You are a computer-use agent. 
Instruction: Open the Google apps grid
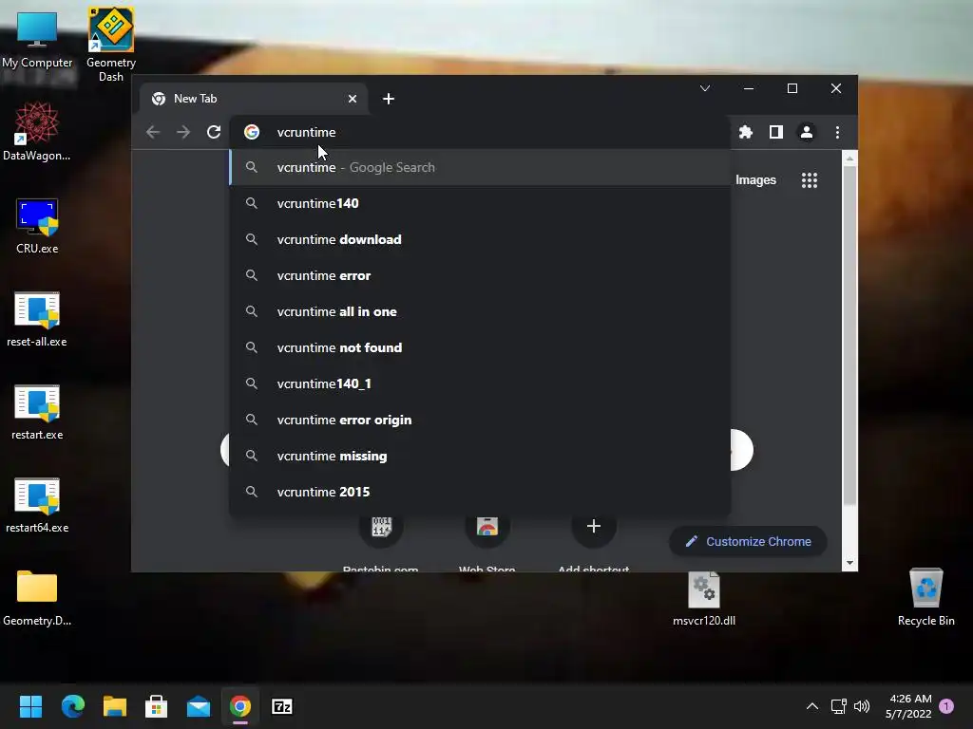(x=810, y=180)
